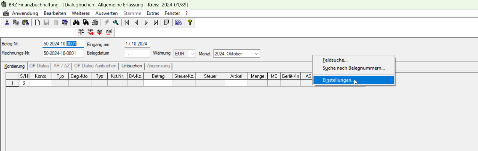The width and height of the screenshot is (478, 151).
Task: Switch to the Kontierung tab
Action: click(x=14, y=66)
